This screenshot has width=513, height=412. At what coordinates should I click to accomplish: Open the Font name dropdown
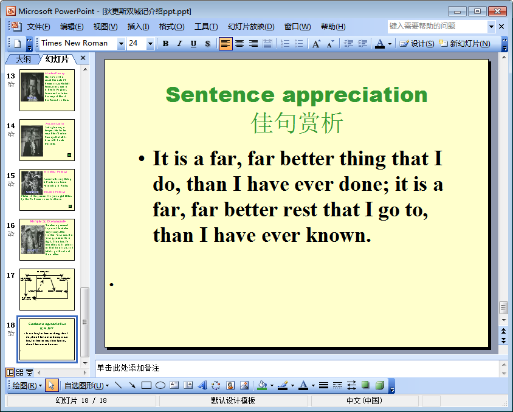121,44
